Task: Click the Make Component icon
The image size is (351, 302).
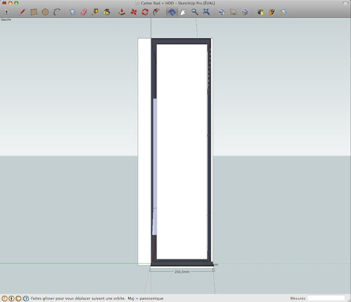Action: coord(73,12)
